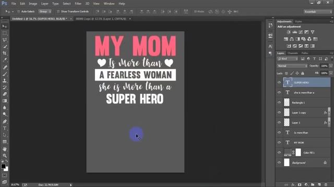Select the Dodge tool
This screenshot has height=187, width=334.
click(5, 114)
